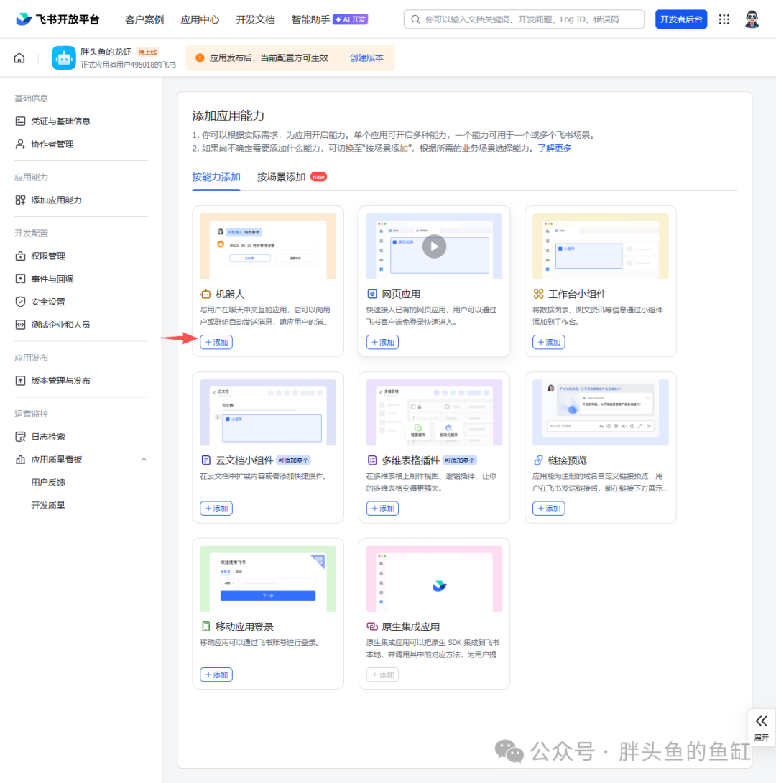Open 开发质量 in sidebar
Screen dimensions: 776x783
(48, 505)
